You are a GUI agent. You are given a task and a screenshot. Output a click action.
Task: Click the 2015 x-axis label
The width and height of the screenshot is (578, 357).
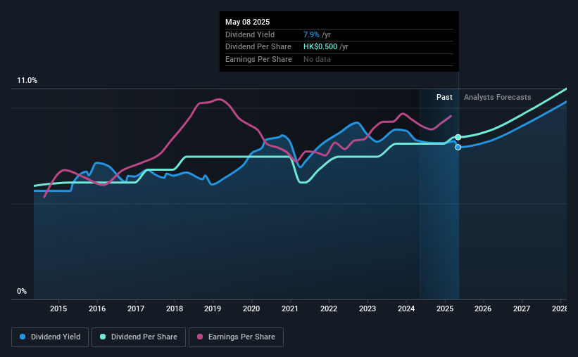tap(58, 309)
